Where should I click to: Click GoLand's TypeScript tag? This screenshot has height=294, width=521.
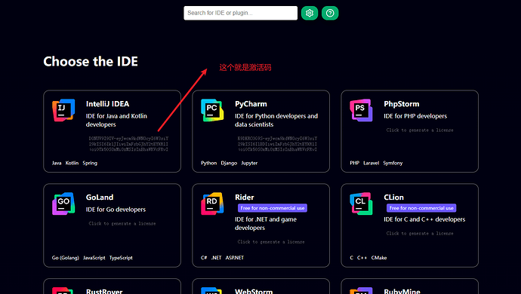(x=121, y=258)
